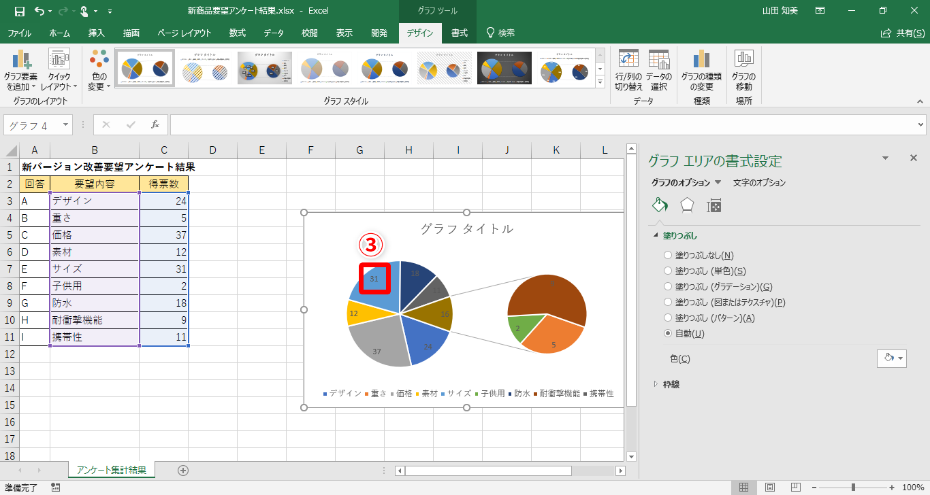930x495 pixels.
Task: Select 塗りつぶし (図またはテクスチャ) option
Action: pos(667,302)
